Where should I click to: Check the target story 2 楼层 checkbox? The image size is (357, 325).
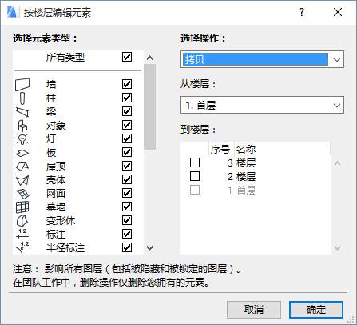tap(195, 176)
